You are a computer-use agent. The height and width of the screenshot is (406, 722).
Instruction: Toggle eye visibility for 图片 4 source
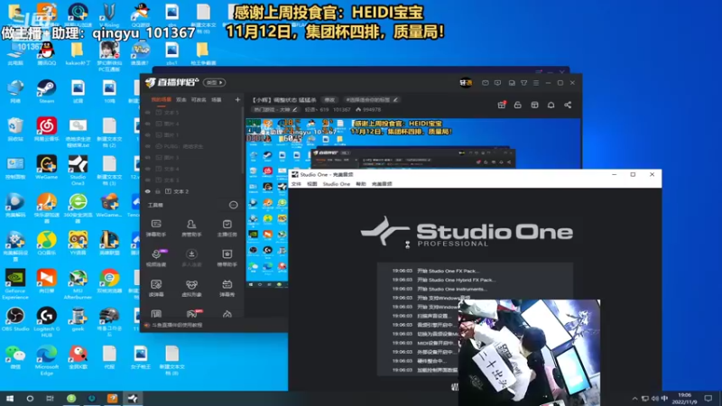(148, 124)
